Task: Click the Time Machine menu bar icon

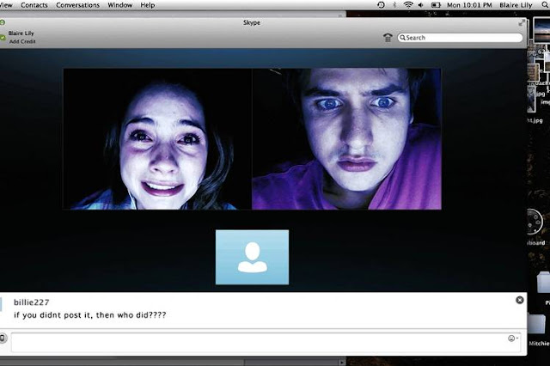Action: click(x=381, y=5)
